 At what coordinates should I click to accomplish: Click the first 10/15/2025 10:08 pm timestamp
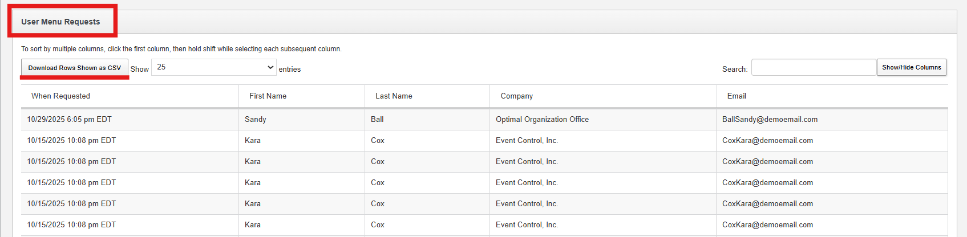(71, 141)
